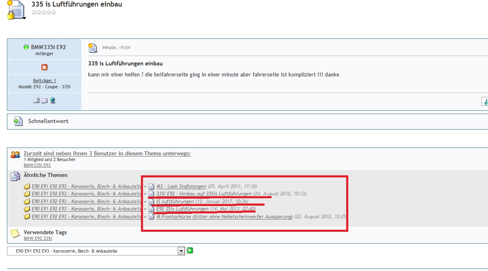Open the small arrow menu on the thread icon
The height and width of the screenshot is (271, 488).
tap(24, 18)
